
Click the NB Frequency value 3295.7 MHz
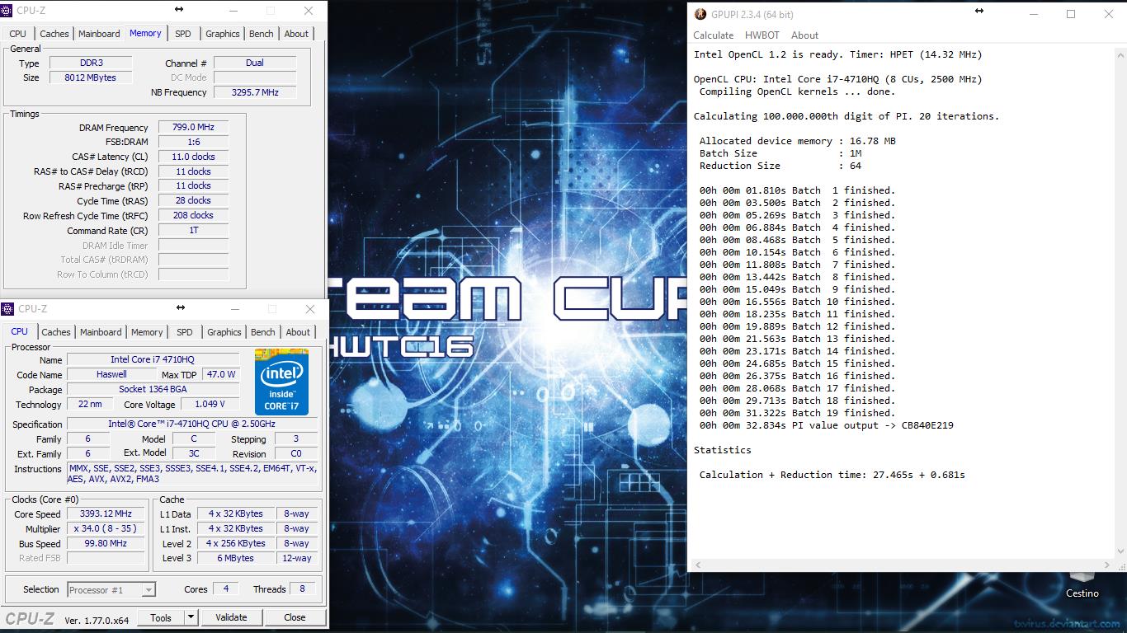tap(256, 92)
